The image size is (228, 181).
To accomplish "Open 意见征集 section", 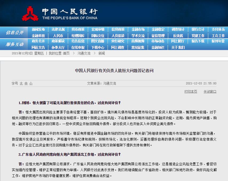I will pyautogui.click(x=138, y=47).
